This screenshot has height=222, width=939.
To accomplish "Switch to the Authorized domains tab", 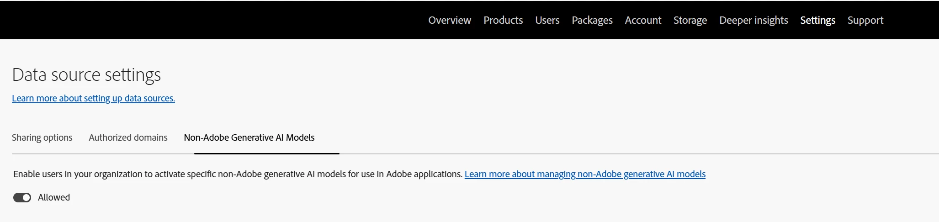I will click(128, 137).
